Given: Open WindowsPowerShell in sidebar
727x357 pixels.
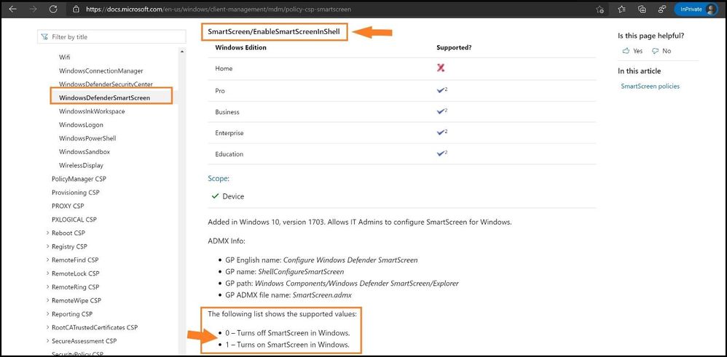Looking at the screenshot, I should (87, 138).
